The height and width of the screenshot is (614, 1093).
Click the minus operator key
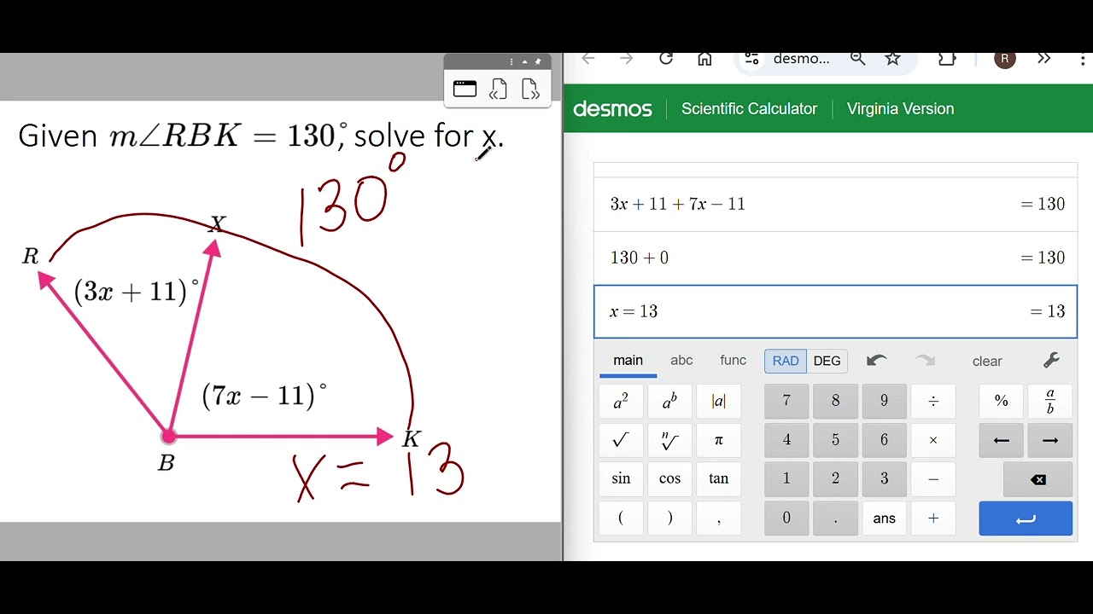(x=933, y=478)
